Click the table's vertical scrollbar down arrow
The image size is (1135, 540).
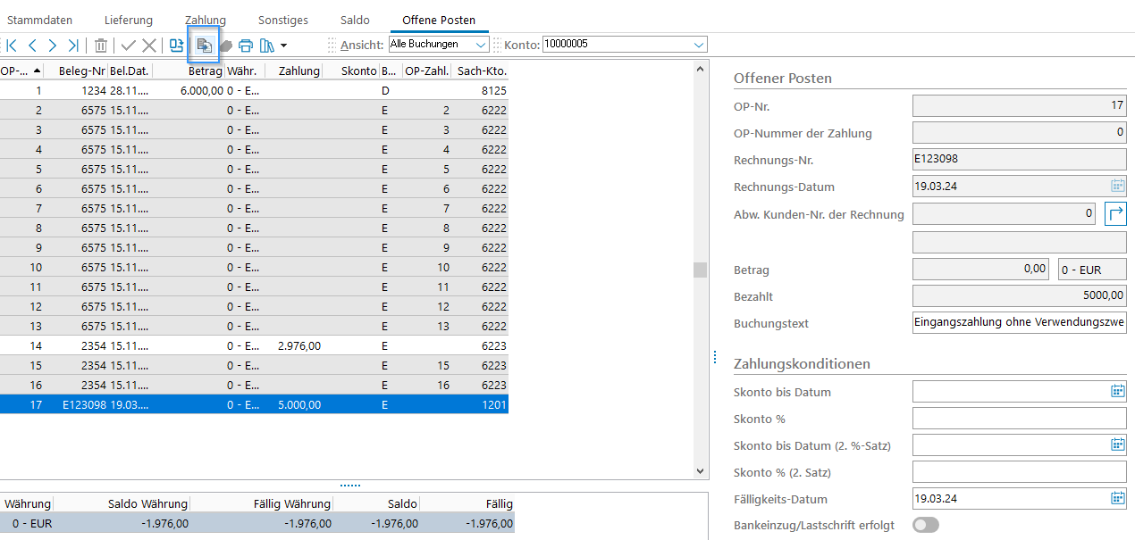click(x=701, y=471)
